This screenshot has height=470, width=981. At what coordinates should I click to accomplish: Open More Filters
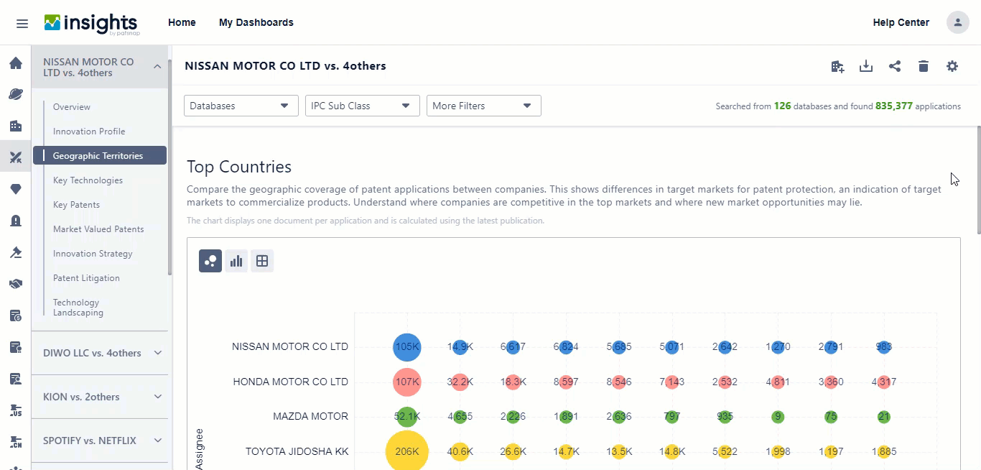point(483,105)
